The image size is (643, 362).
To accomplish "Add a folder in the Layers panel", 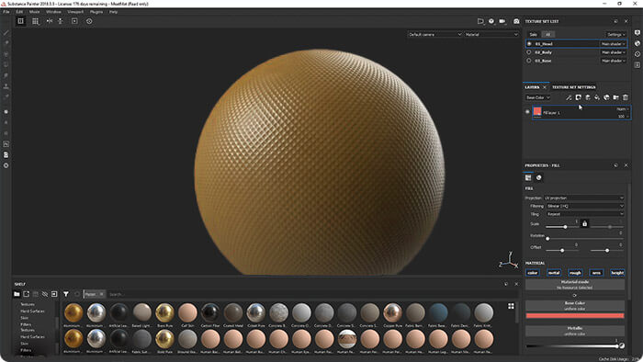I will pos(615,97).
